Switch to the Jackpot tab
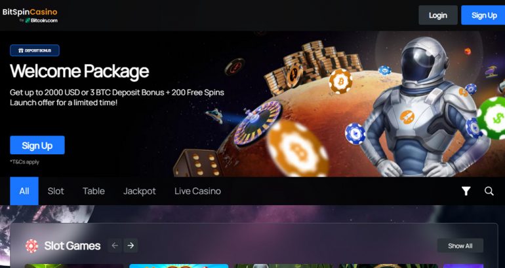This screenshot has height=268, width=505. click(140, 191)
